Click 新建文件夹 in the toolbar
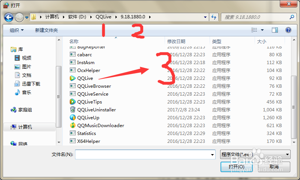This screenshot has height=180, width=300. tap(46, 30)
